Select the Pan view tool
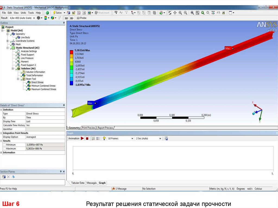This screenshot has height=208, width=278. tap(175, 13)
